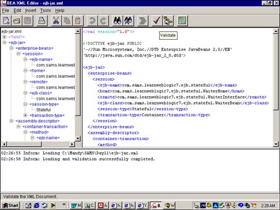Collapse the <session> tree node

18,54
